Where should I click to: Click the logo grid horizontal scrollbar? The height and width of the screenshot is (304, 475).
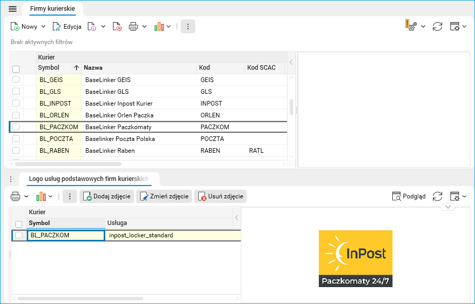tap(80, 299)
